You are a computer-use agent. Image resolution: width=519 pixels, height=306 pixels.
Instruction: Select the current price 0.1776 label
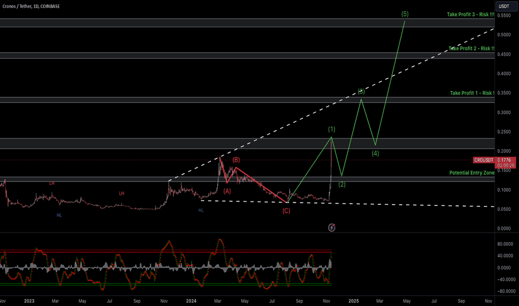tap(505, 160)
